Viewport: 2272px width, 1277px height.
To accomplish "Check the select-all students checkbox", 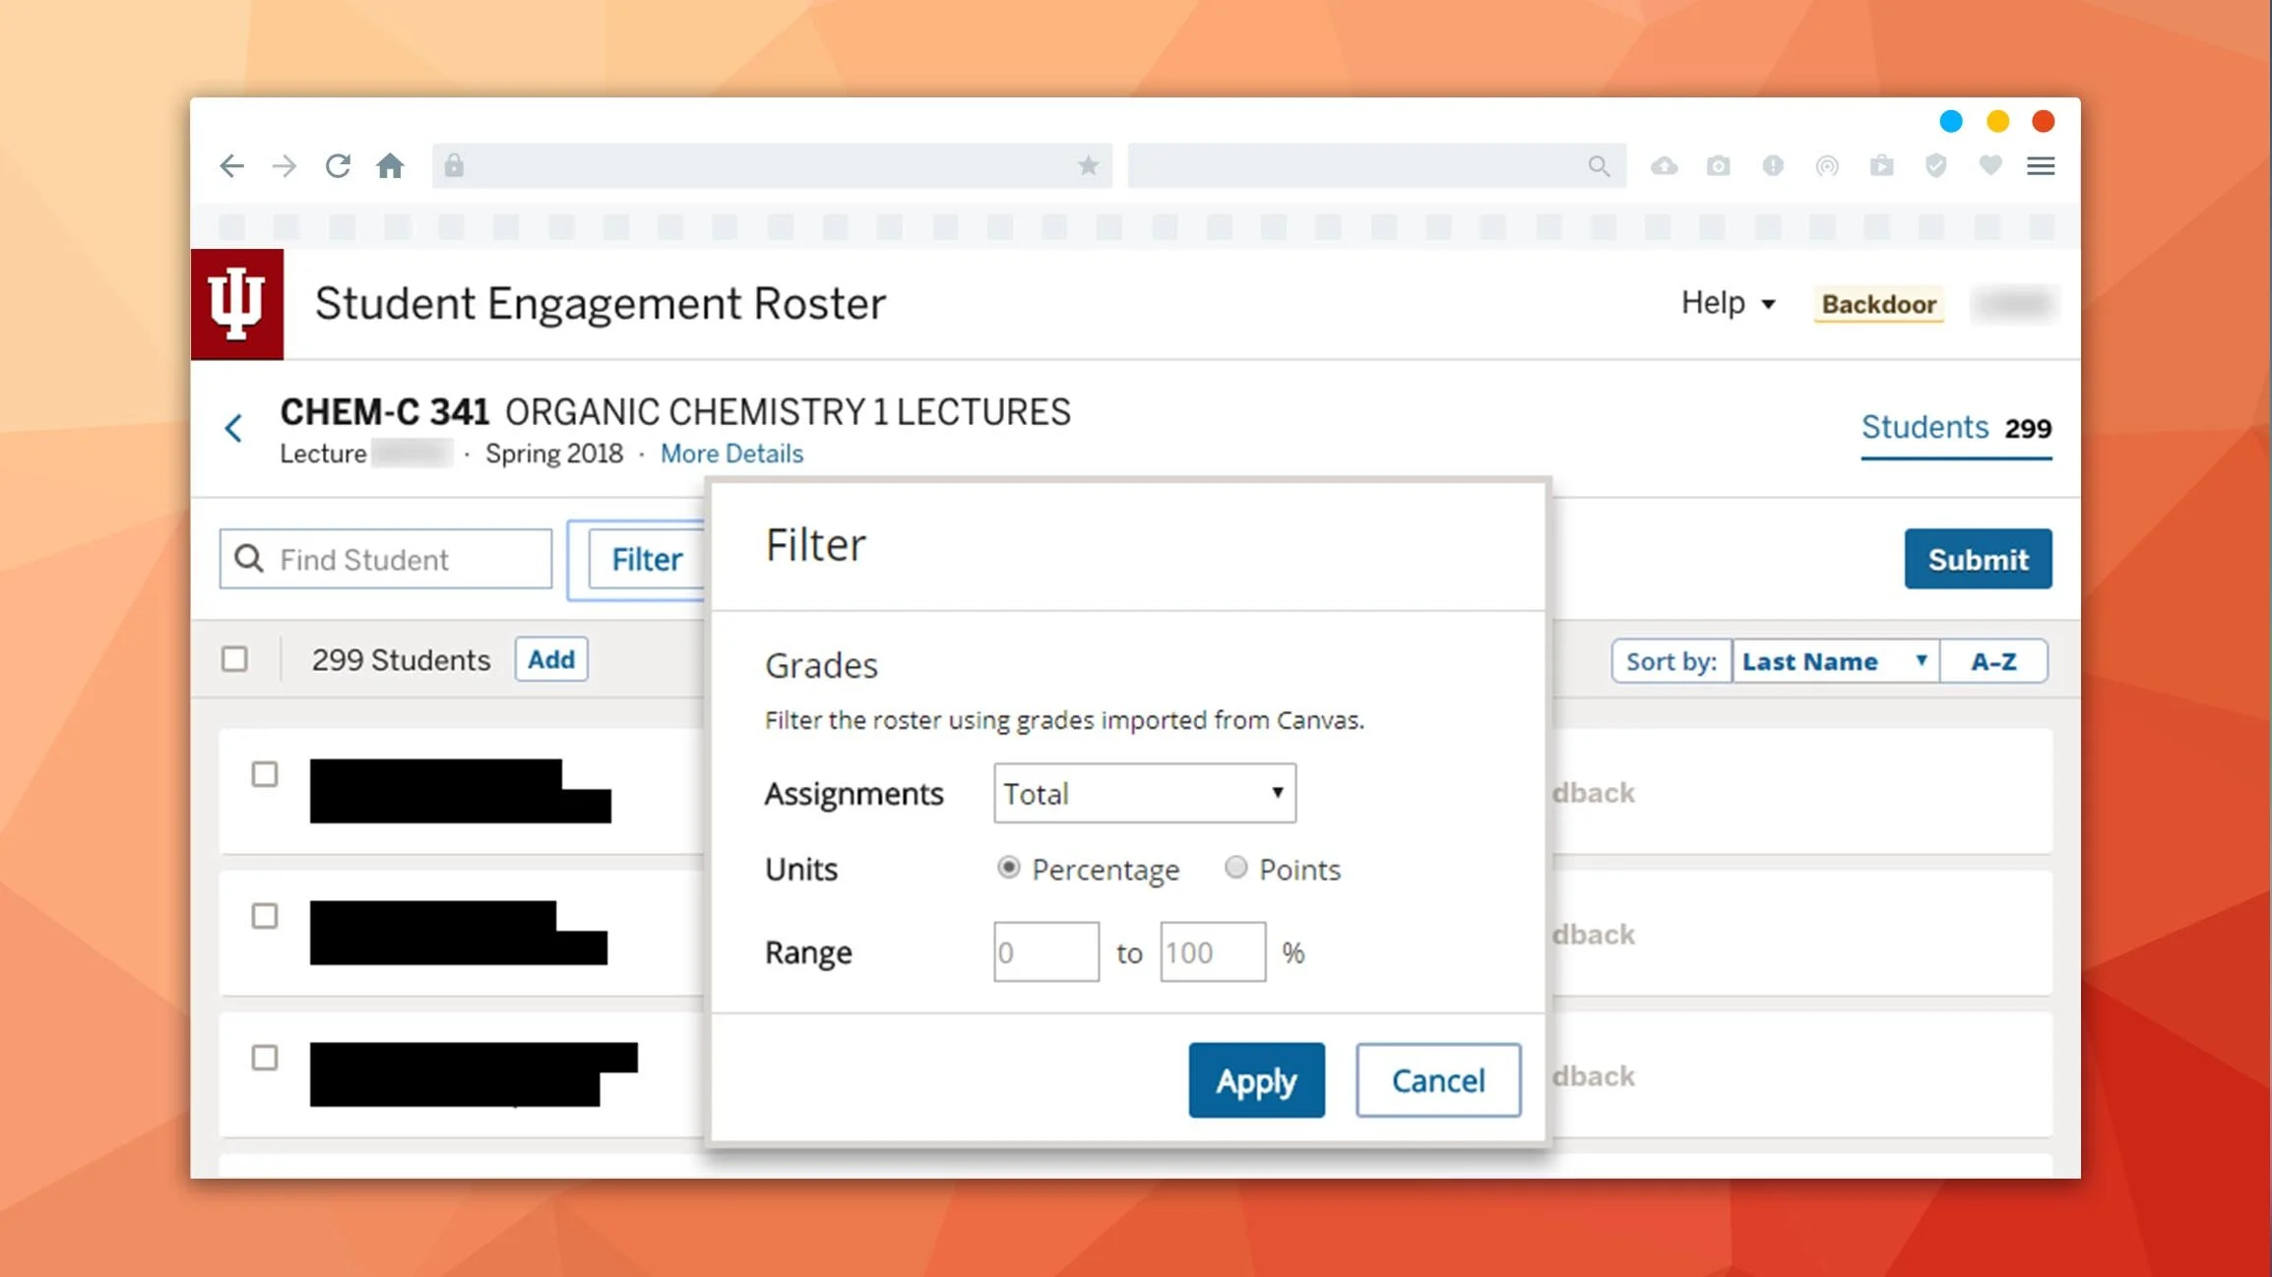I will coord(234,659).
